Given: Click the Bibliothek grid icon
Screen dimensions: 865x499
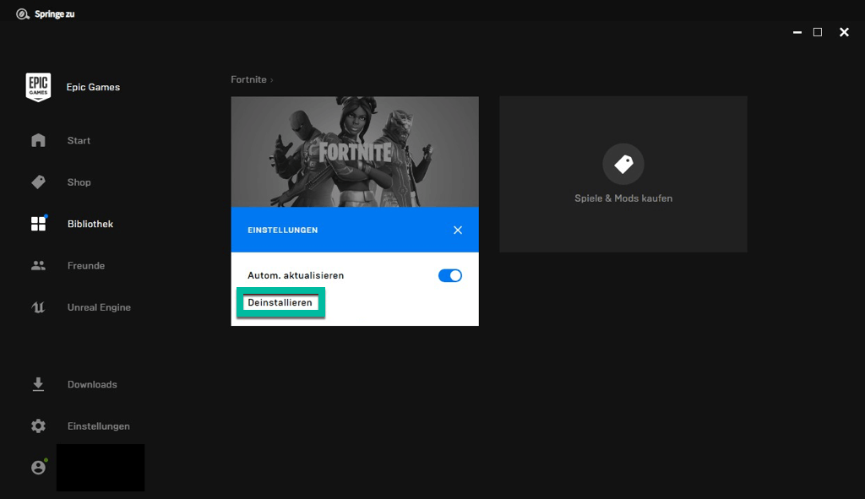Looking at the screenshot, I should [39, 223].
